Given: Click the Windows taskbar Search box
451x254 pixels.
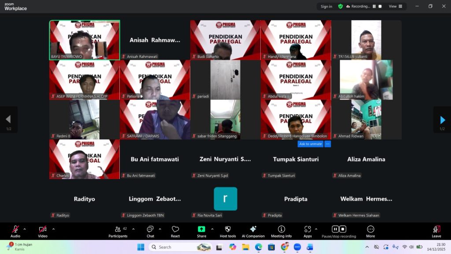Looking at the screenshot, I should click(180, 247).
